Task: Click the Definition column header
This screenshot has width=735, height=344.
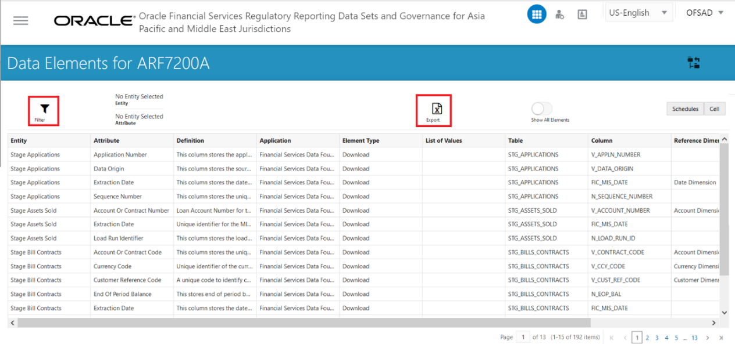Action: [x=215, y=140]
